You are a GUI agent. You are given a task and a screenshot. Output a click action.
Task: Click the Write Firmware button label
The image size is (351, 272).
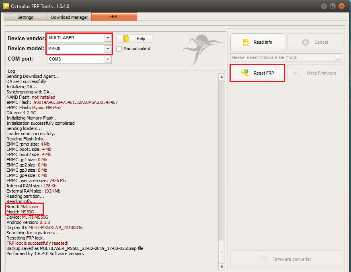322,73
